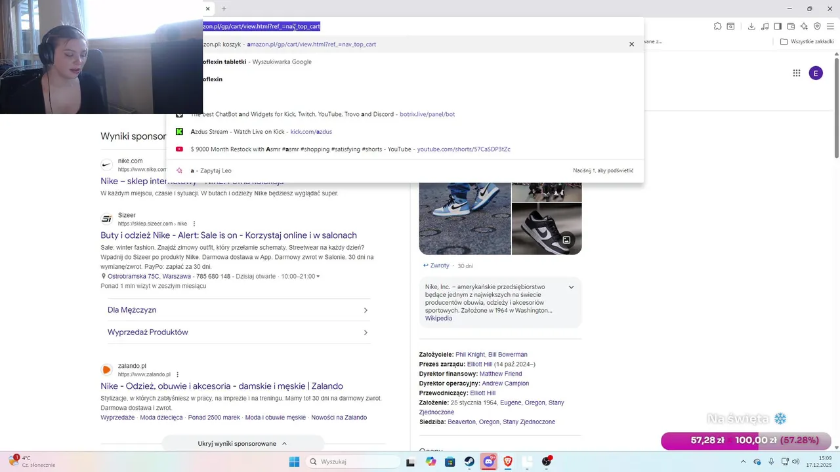The image size is (840, 472).
Task: Open the Zalando Nike result title
Action: click(x=222, y=386)
